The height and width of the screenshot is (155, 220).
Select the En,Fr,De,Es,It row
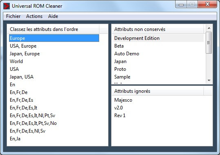point(54,107)
